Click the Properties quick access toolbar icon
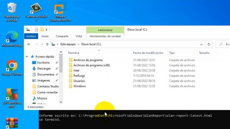 (x=36, y=29)
